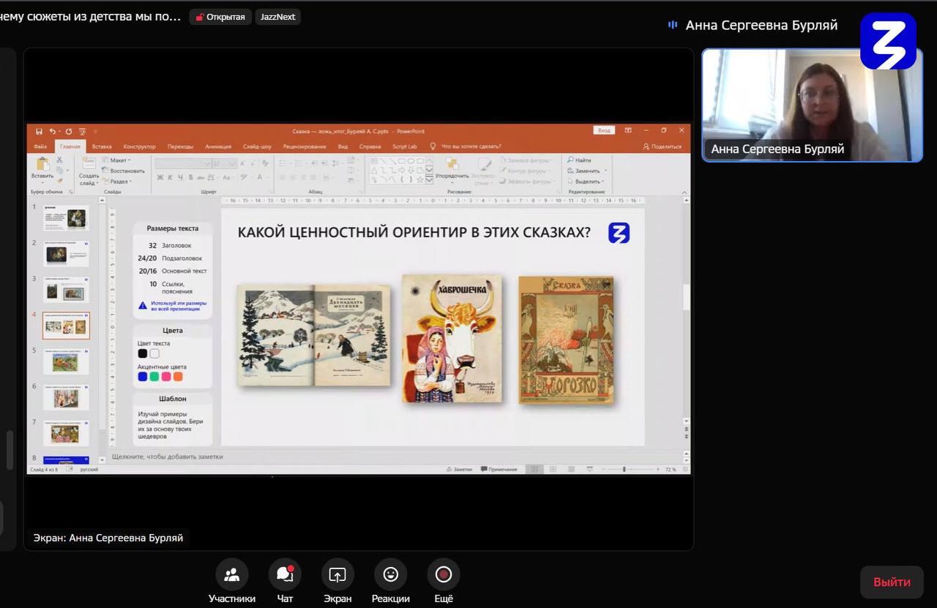The width and height of the screenshot is (937, 608).
Task: Click the Поделиться share button
Action: 662,146
